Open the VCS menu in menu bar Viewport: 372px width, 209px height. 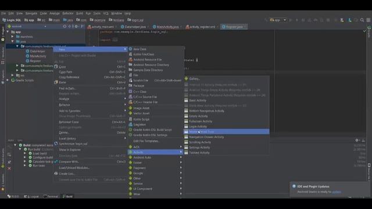[x=106, y=13]
